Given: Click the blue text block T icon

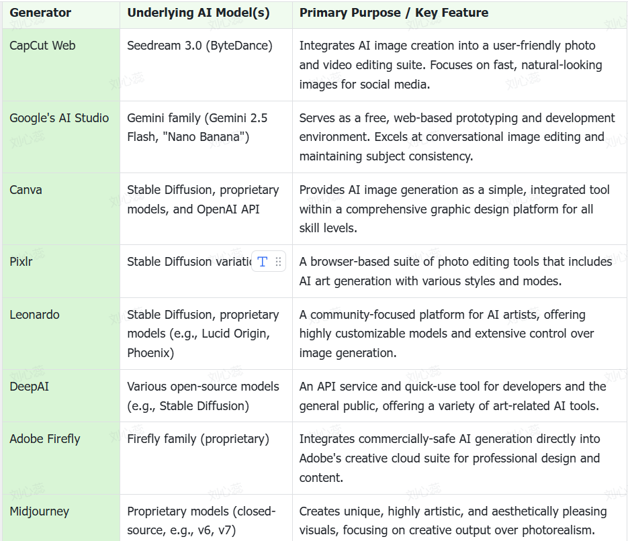Looking at the screenshot, I should 263,262.
